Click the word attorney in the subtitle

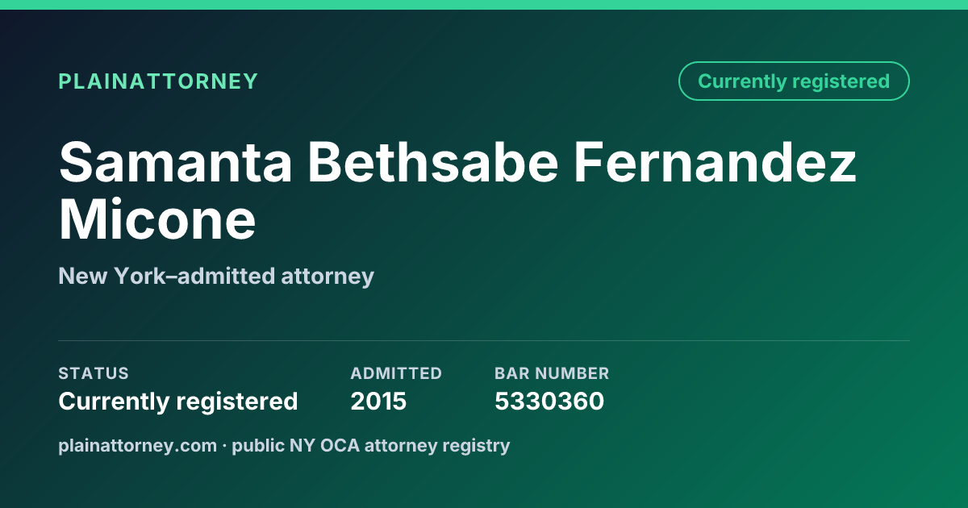(328, 277)
